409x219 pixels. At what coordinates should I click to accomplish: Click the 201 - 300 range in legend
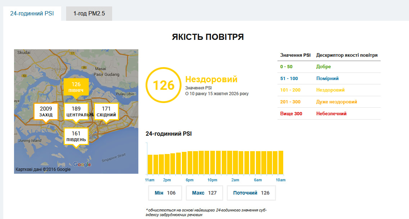(x=290, y=102)
